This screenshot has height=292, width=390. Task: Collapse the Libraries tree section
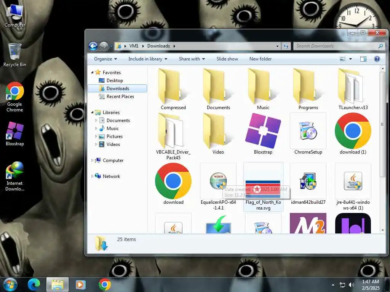(x=92, y=113)
